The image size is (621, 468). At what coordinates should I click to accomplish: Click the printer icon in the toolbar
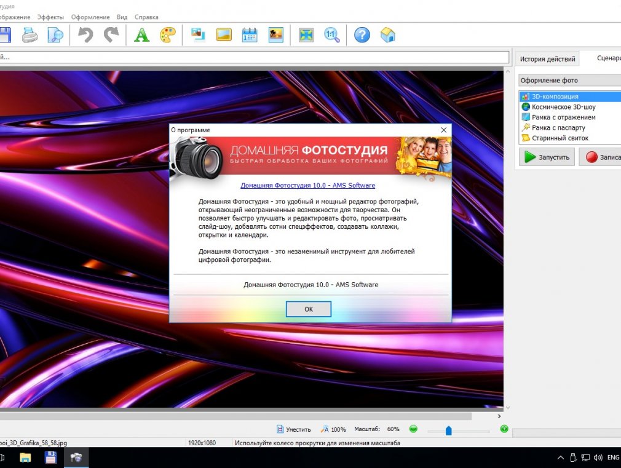click(30, 35)
